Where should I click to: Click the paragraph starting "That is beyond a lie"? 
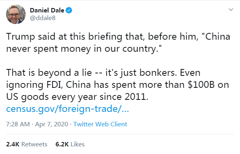118,85
